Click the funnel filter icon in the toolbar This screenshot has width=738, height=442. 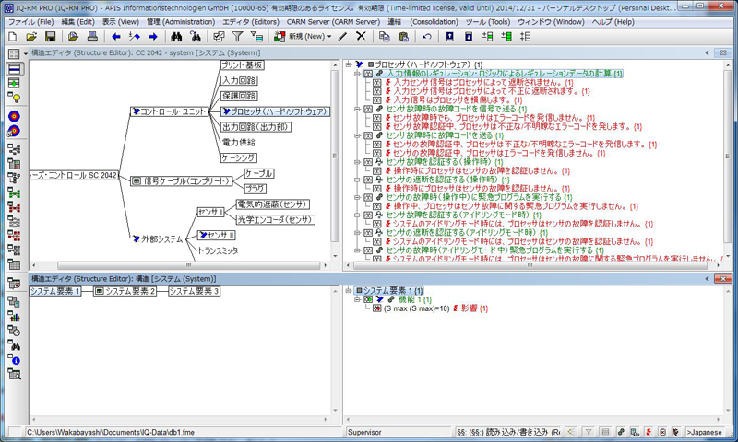click(x=237, y=37)
